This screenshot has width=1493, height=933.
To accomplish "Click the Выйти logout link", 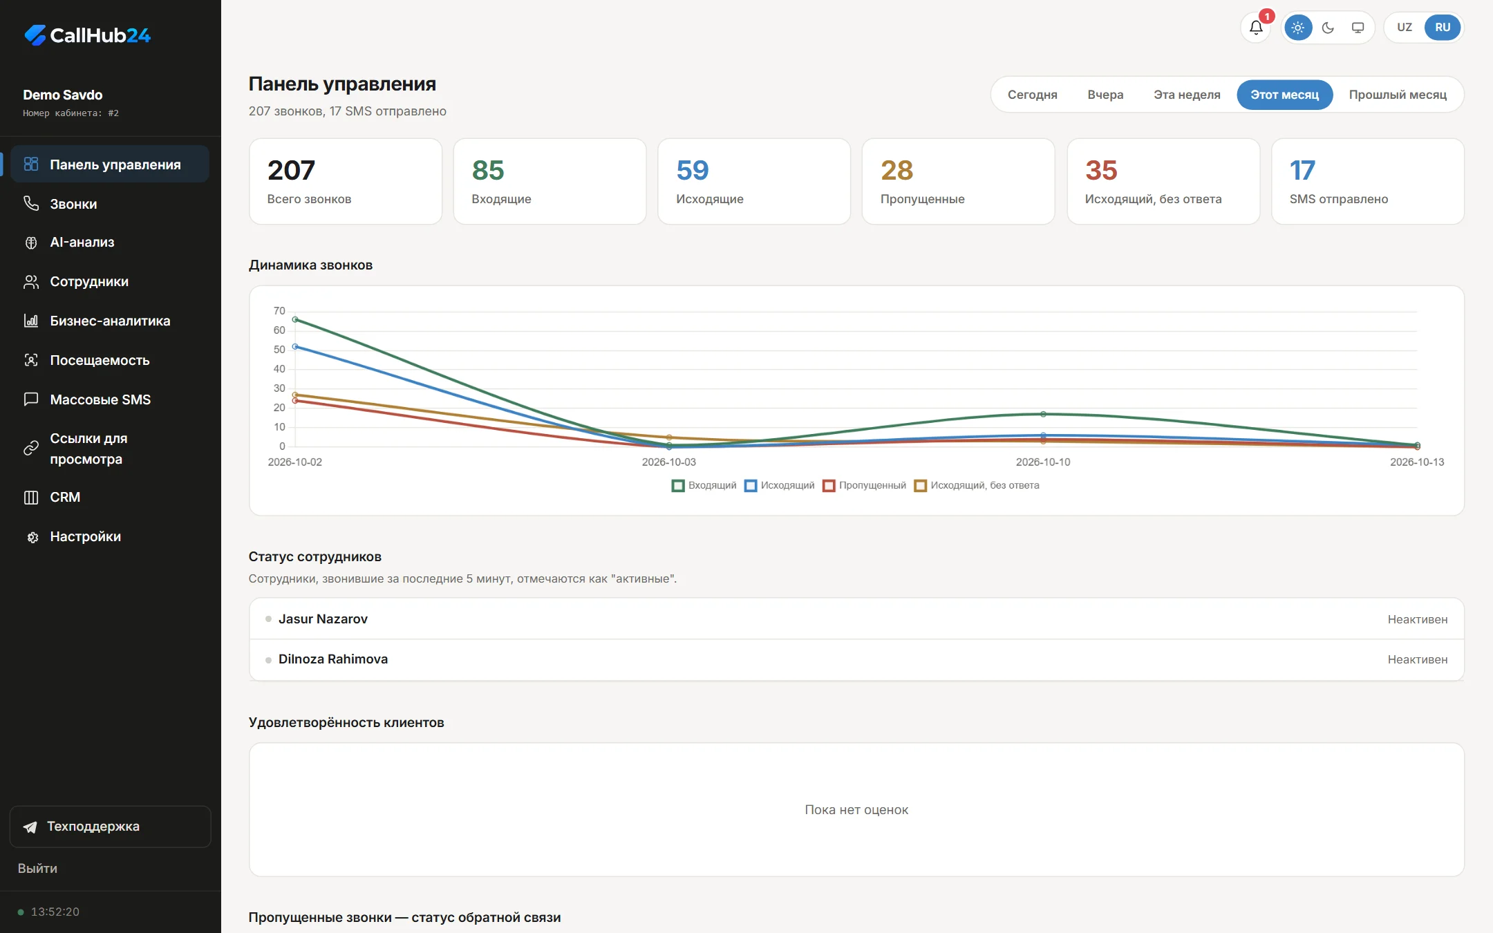I will coord(37,869).
